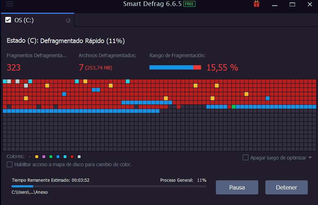The height and width of the screenshot is (205, 318).
Task: Click the green block in the disk map
Action: (234, 107)
